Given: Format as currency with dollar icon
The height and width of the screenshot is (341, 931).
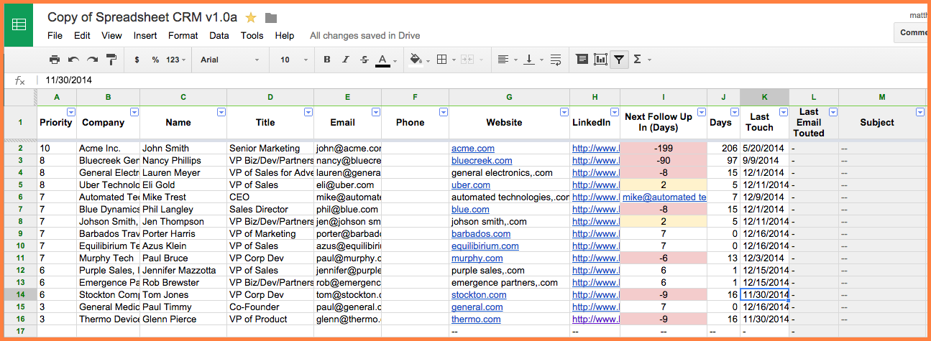Looking at the screenshot, I should coord(137,60).
